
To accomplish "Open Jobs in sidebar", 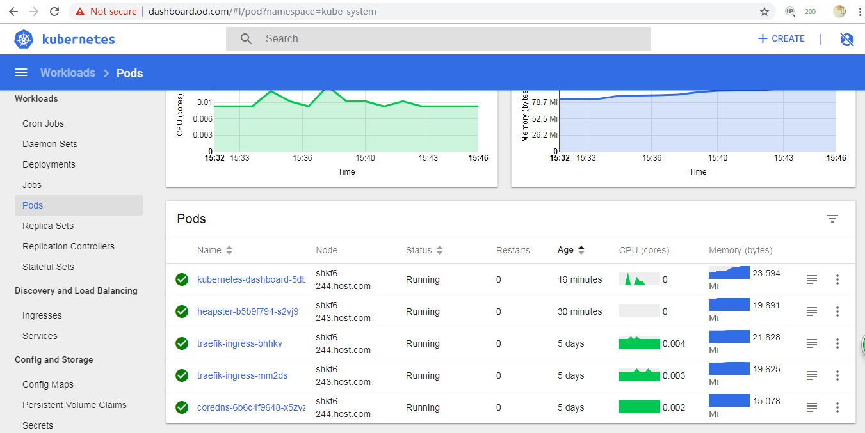I will pos(32,185).
